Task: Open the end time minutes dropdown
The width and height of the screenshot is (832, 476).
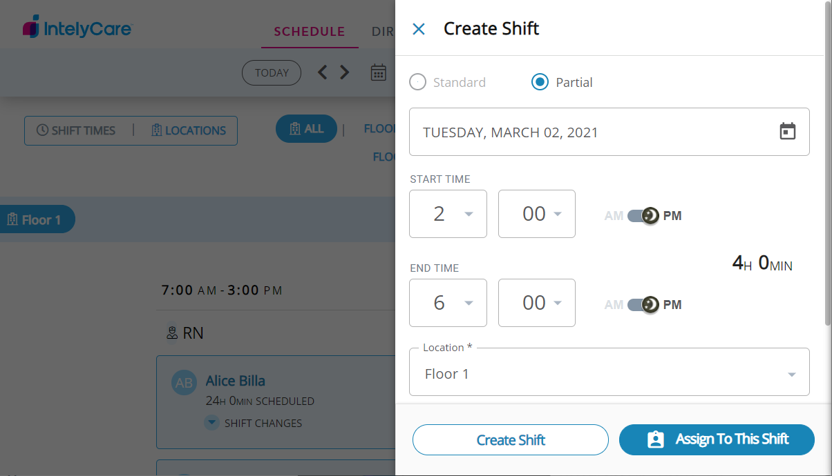Action: pos(537,303)
